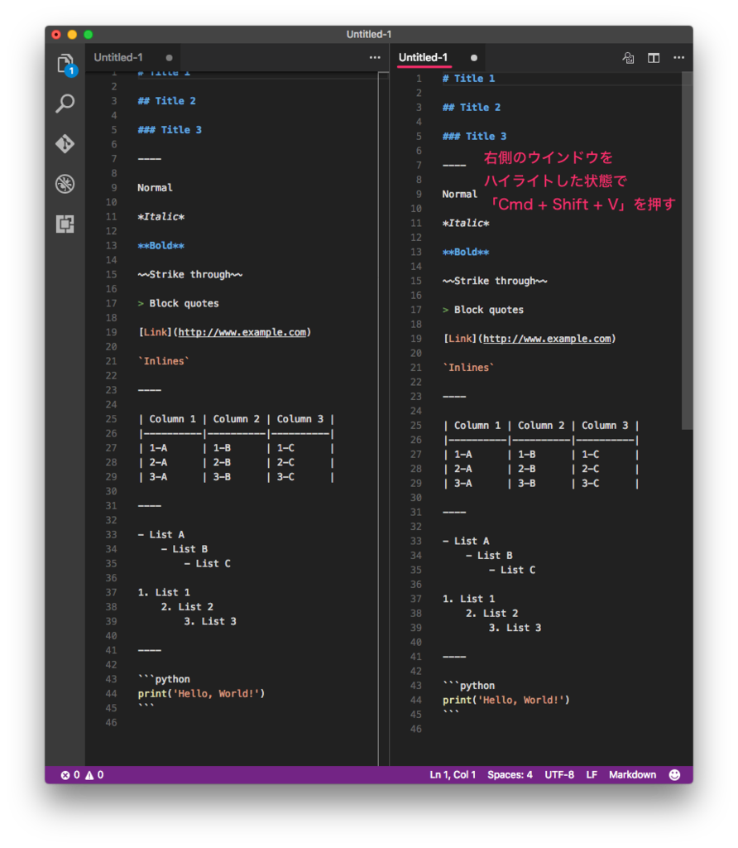Click '2. List 2' line in right editor
Screen dimensions: 738x848
491,614
